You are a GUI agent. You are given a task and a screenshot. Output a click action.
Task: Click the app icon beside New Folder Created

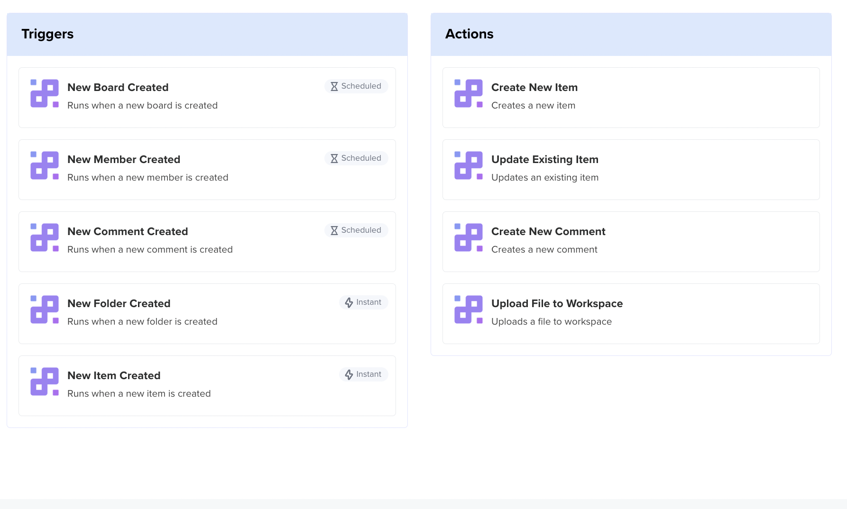coord(45,309)
